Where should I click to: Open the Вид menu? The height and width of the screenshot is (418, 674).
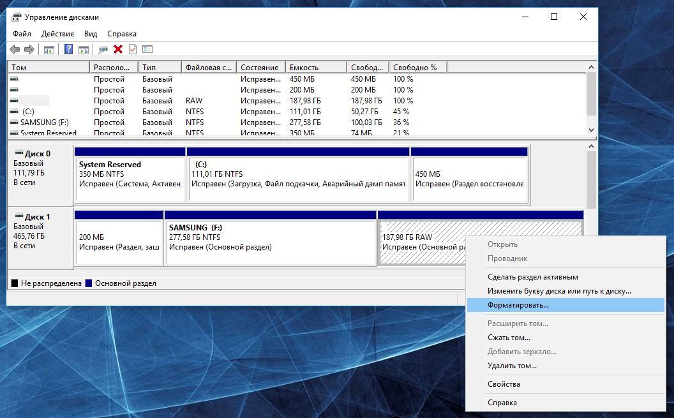(x=91, y=34)
